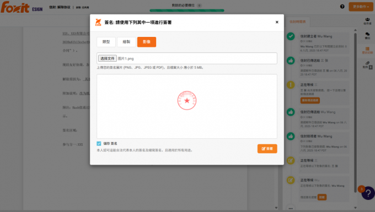Click the required fields progress bar
Viewport: 375px width, 212px height.
[x=187, y=10]
